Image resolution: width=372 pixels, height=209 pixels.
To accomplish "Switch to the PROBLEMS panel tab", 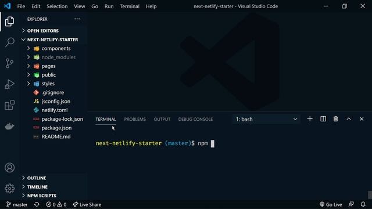I will (x=135, y=119).
